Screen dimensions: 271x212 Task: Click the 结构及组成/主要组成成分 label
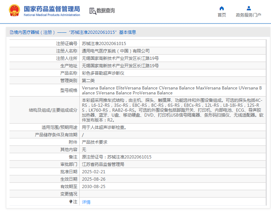tap(53, 110)
